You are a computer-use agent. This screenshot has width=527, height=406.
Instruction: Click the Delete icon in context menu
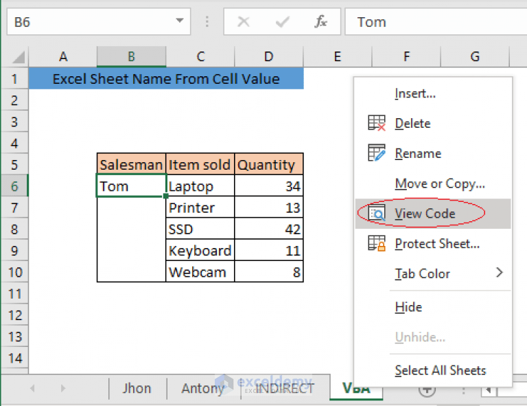(x=377, y=124)
